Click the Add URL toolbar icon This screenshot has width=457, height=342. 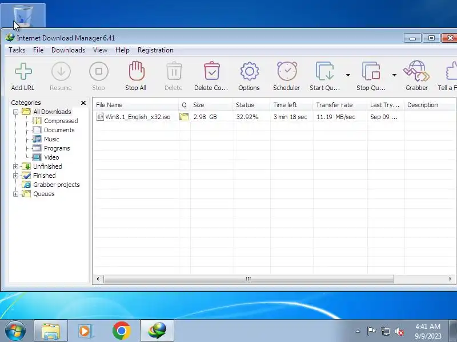pyautogui.click(x=23, y=72)
